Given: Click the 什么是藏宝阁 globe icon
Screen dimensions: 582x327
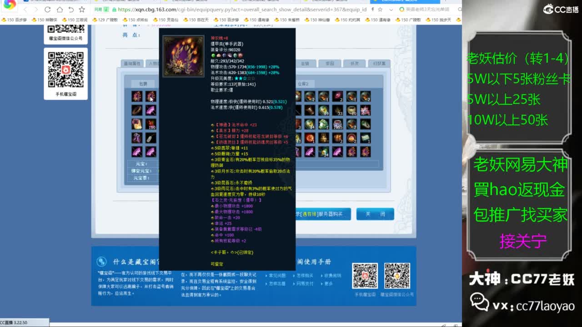Looking at the screenshot, I should (101, 262).
